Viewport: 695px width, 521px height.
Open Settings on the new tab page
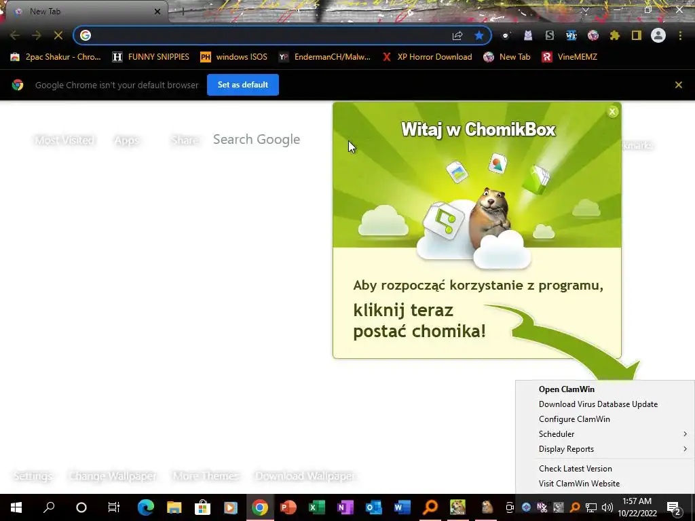33,476
